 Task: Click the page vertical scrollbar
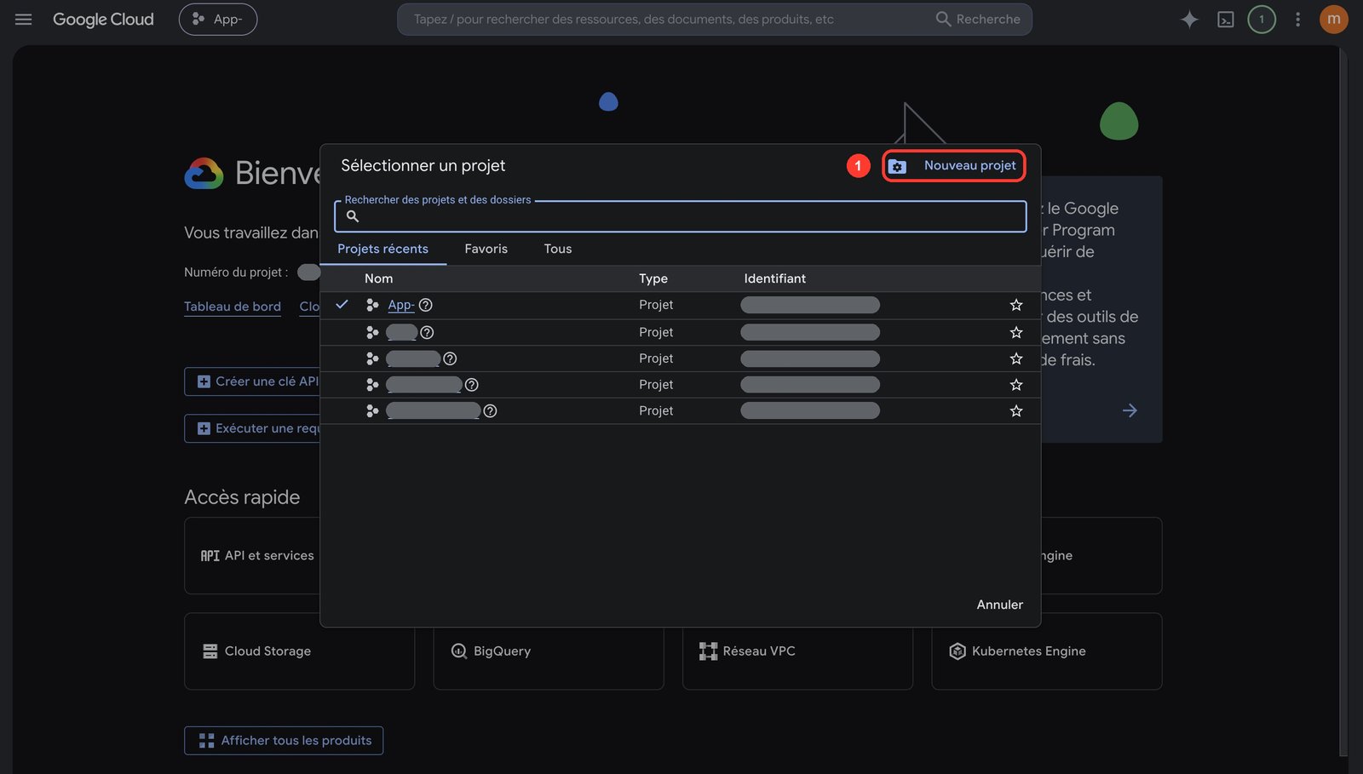1343,400
